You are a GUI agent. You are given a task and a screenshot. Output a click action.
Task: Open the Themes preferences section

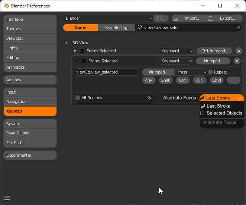(30, 29)
